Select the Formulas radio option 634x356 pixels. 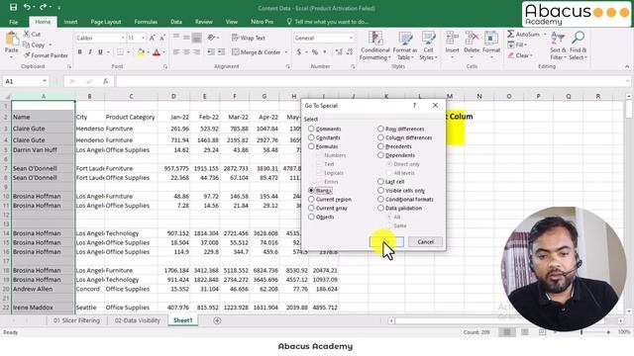(311, 146)
